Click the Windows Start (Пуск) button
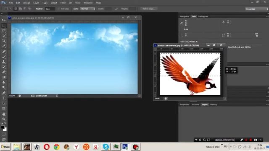This screenshot has width=269, height=151. pyautogui.click(x=5, y=147)
